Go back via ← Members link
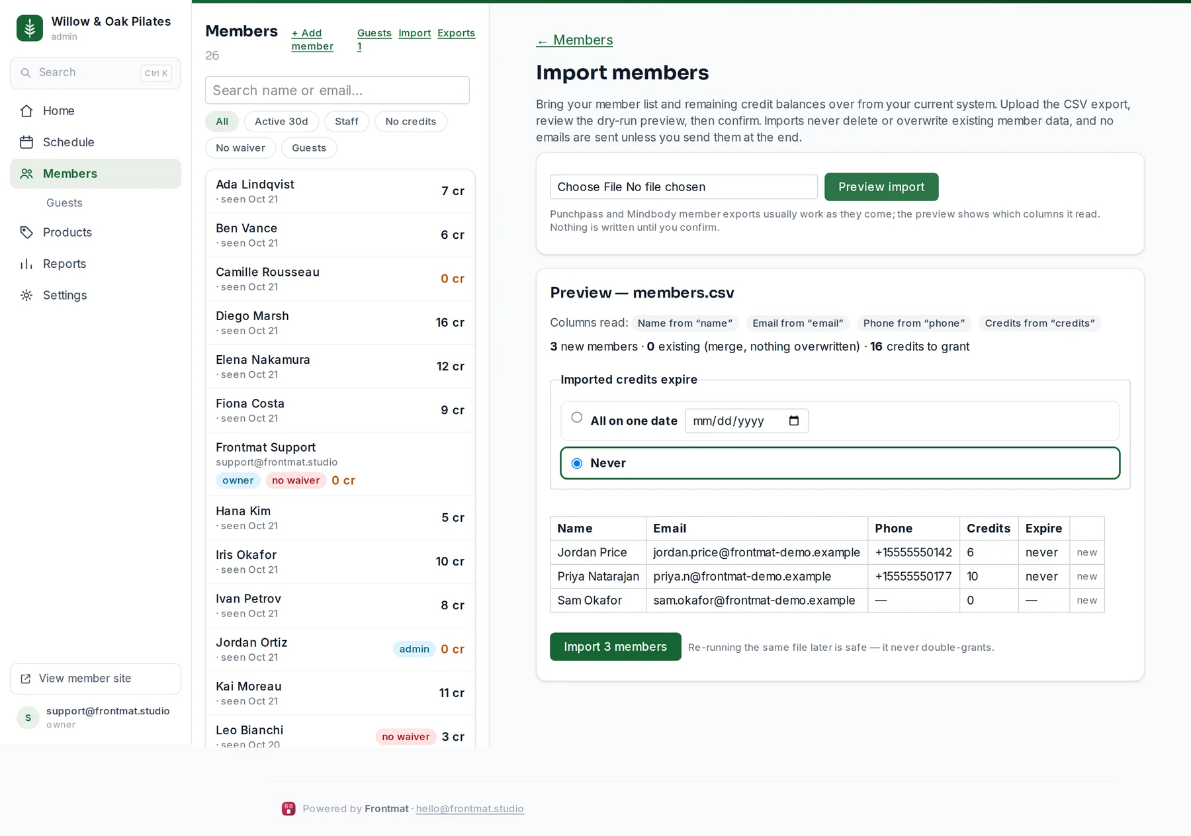Viewport: 1191px width, 836px height. (x=574, y=40)
